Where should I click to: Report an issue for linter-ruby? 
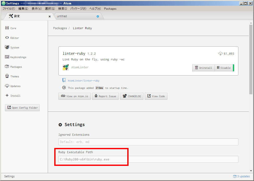pyautogui.click(x=105, y=96)
